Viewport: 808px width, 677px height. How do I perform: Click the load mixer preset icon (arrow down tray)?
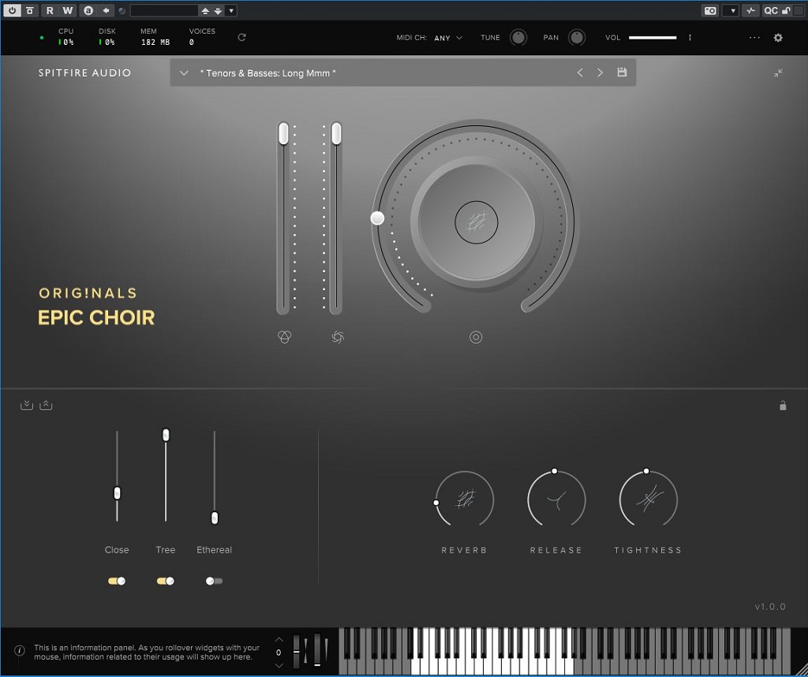coord(26,405)
